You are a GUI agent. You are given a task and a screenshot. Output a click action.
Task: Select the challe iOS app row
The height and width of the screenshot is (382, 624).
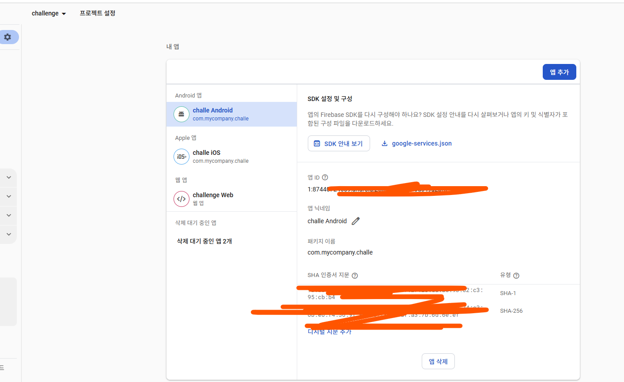[231, 157]
